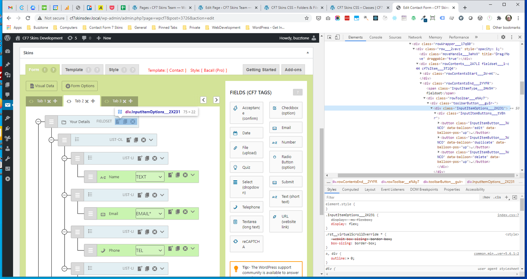Screen dimensions: 527x279
Task: Click the Form Options button
Action: click(x=80, y=86)
